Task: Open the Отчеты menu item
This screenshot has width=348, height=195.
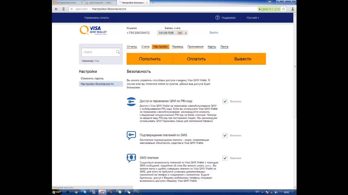Action: [132, 47]
